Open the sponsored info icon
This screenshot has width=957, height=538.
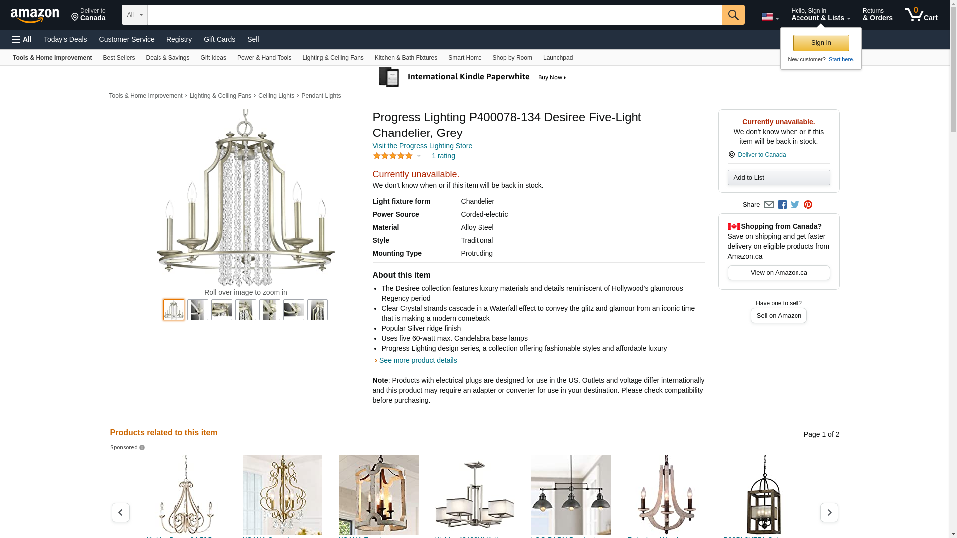(142, 448)
